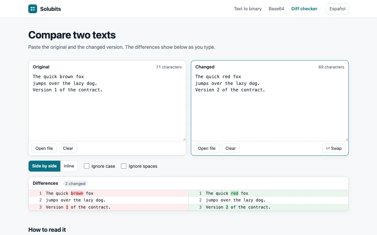Clear the Original text box
377x235 pixels.
(68, 148)
